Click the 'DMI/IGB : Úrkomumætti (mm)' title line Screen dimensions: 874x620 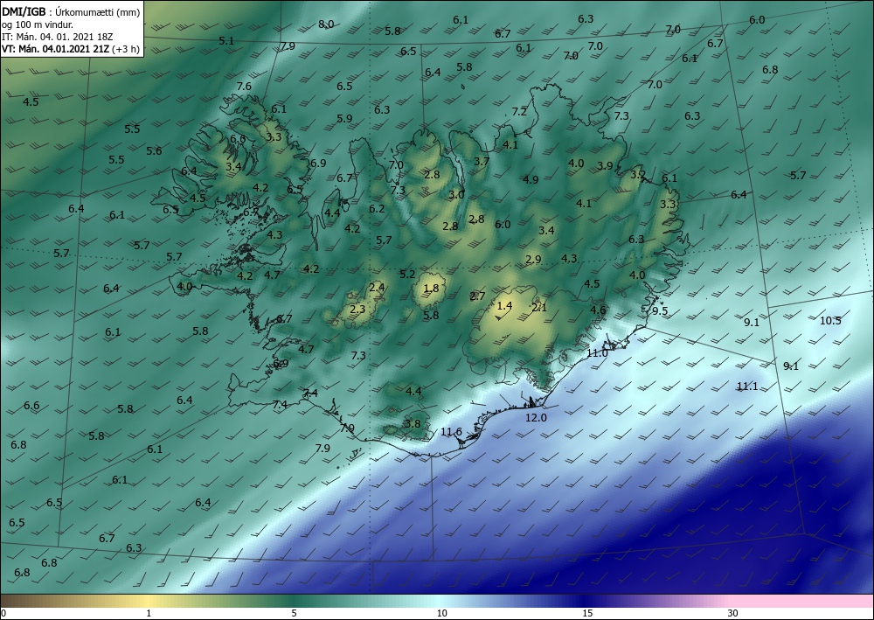coord(71,10)
